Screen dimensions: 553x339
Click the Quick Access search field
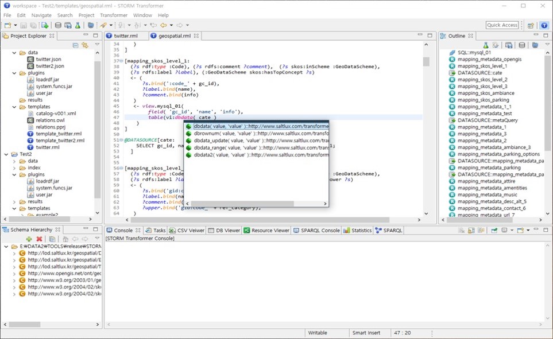(x=502, y=25)
